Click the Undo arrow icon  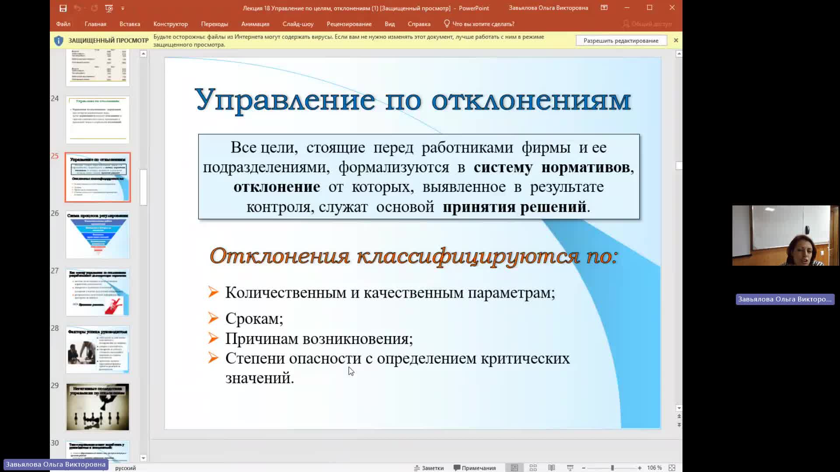(77, 8)
